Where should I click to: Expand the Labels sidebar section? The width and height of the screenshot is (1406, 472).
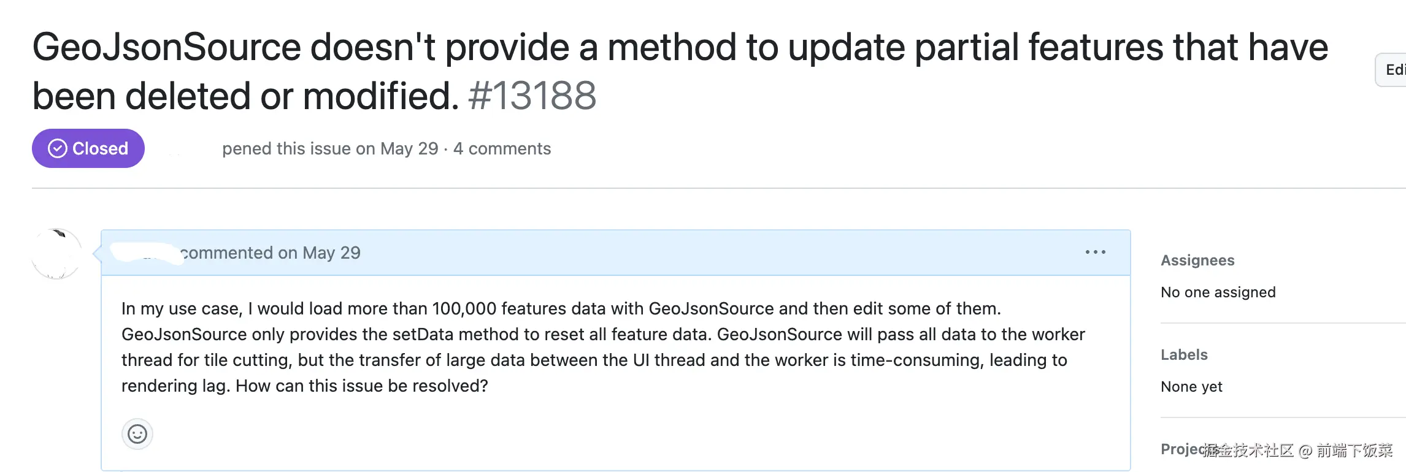pyautogui.click(x=1184, y=355)
